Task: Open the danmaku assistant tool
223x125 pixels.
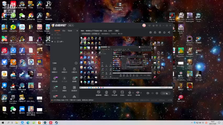Action: [55, 70]
